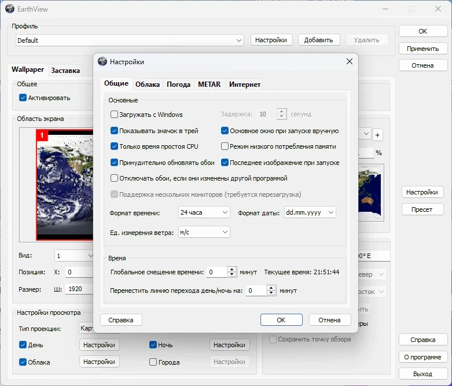The width and height of the screenshot is (452, 386).
Task: Toggle Активировать checkbox in main window
Action: [23, 98]
